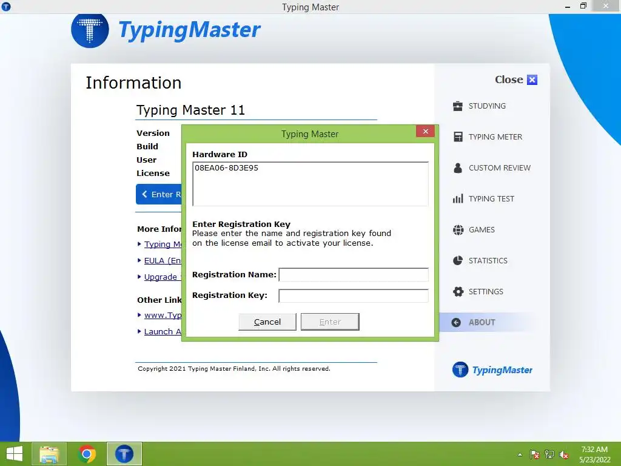This screenshot has height=466, width=621.
Task: Click the blue Close X icon in sidebar
Action: (532, 79)
